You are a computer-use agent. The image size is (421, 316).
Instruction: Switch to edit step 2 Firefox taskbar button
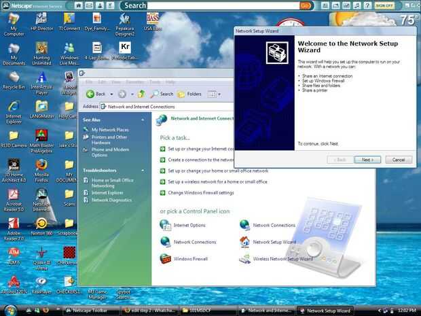tap(149, 311)
